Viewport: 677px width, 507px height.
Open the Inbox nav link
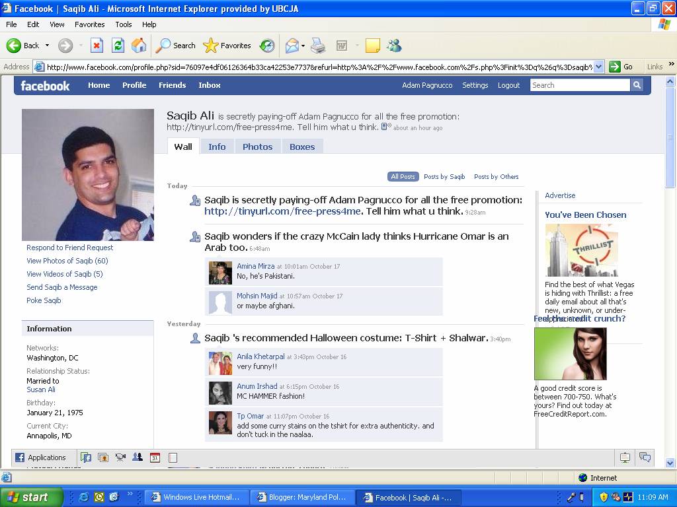point(210,85)
